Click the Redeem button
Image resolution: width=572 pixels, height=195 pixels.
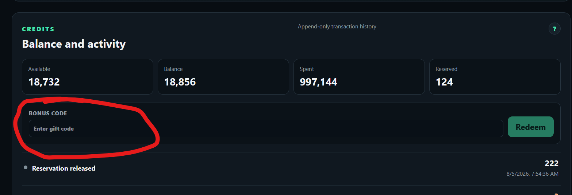tap(530, 127)
